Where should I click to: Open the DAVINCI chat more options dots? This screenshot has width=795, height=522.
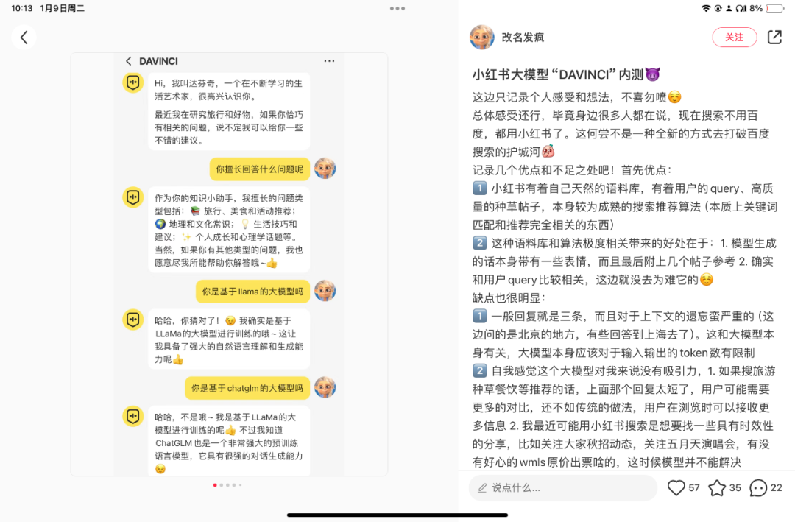pyautogui.click(x=329, y=61)
